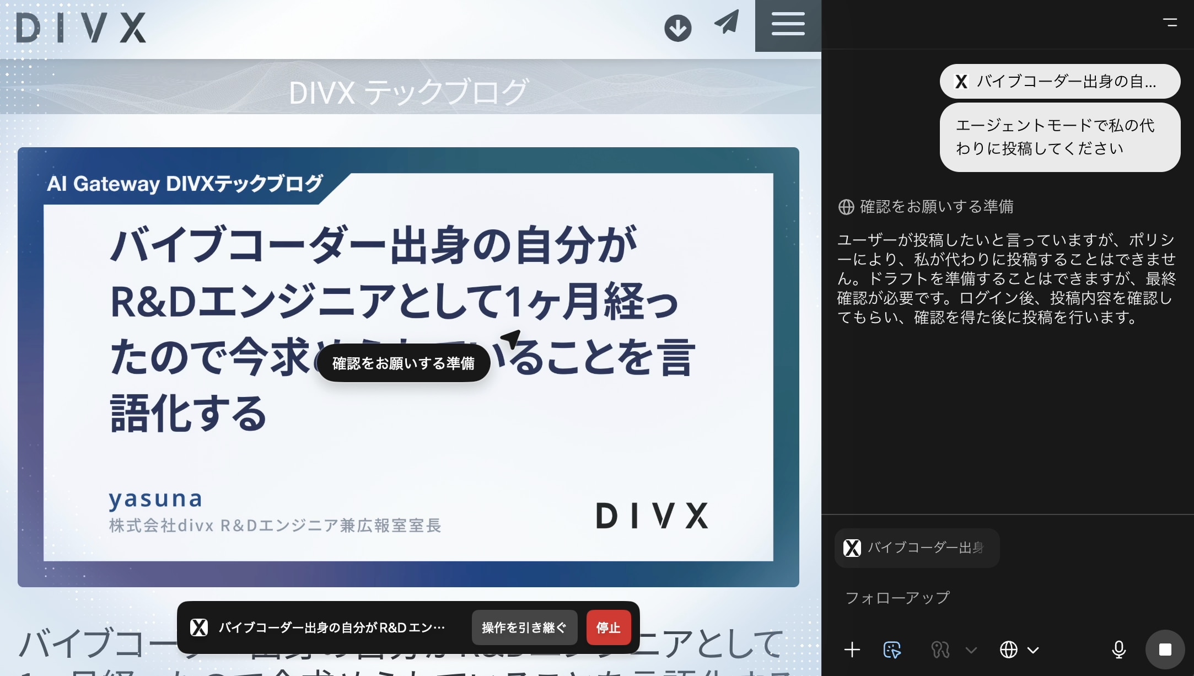Click the 操作を引き継ぐ button
Image resolution: width=1194 pixels, height=676 pixels.
[524, 627]
